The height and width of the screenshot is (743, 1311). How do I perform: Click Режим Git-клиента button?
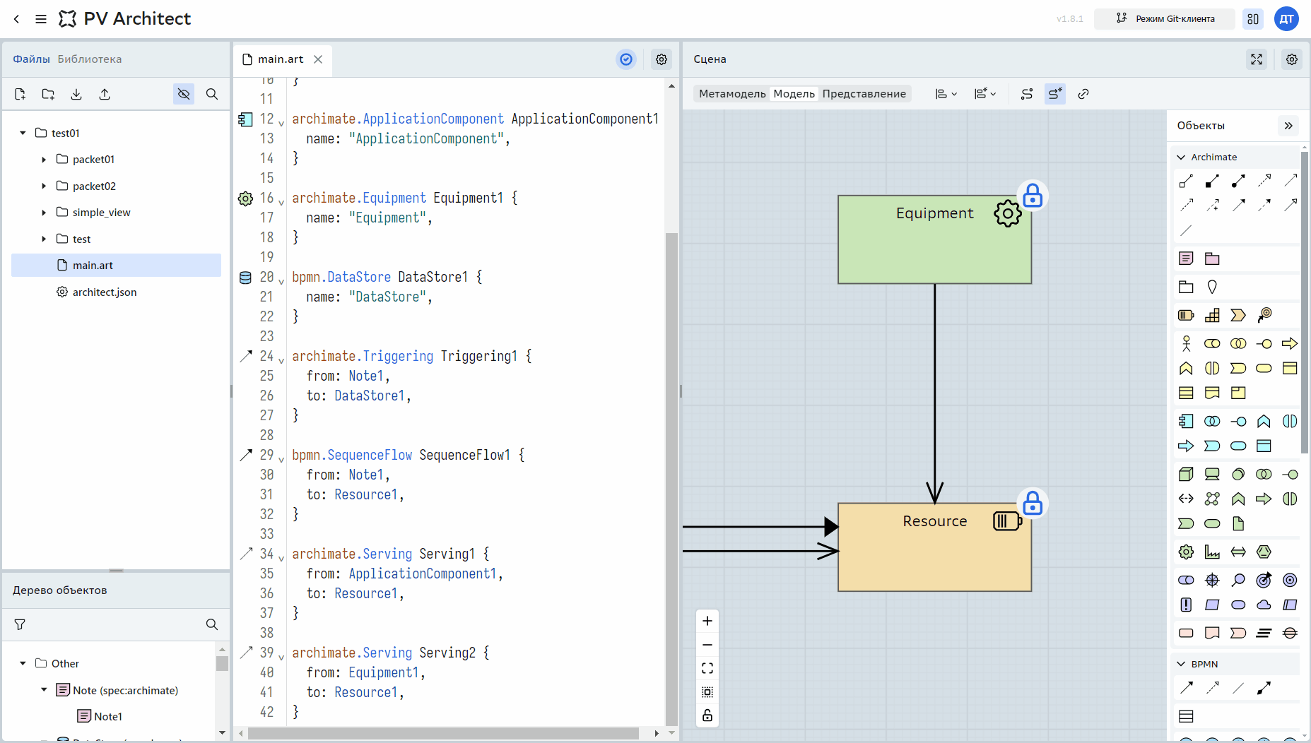(x=1165, y=19)
